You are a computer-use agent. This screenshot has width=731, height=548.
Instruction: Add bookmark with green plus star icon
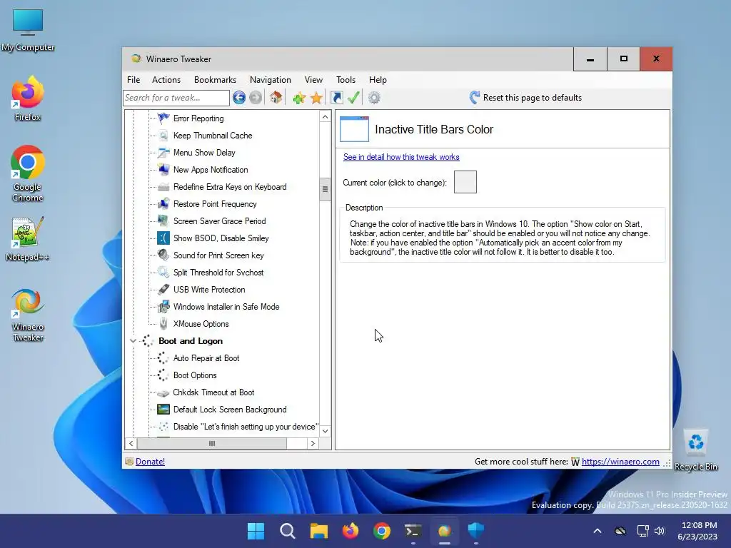[x=299, y=98]
